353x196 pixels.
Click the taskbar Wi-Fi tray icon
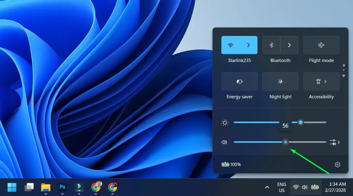[x=296, y=187]
